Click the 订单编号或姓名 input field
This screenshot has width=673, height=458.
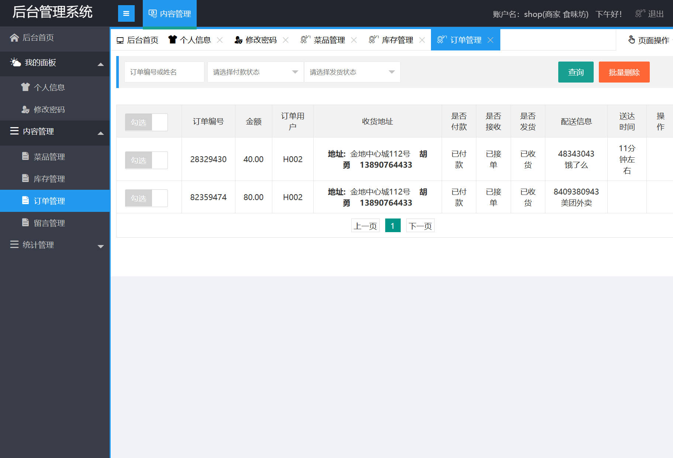164,72
